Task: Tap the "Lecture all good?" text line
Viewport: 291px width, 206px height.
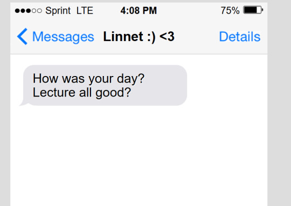Action: 82,93
